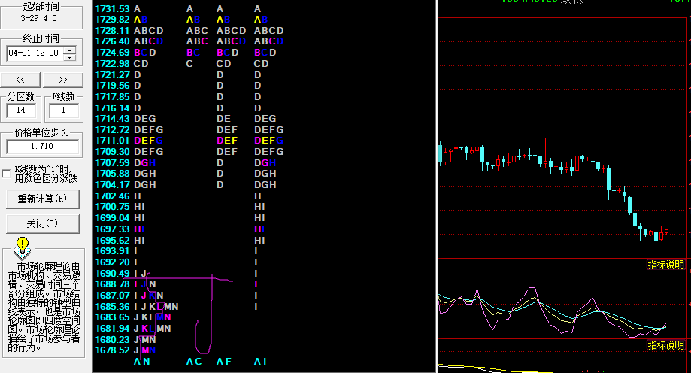This screenshot has height=373, width=691.
Task: Increase end time with the up spinner arrow
Action: click(70, 50)
